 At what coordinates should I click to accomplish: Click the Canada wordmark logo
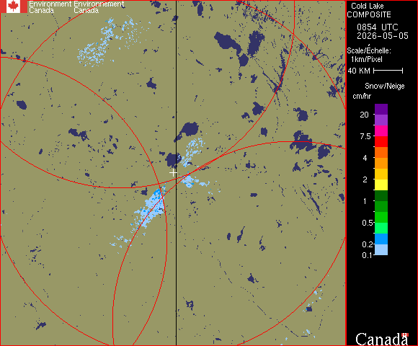coord(382,339)
